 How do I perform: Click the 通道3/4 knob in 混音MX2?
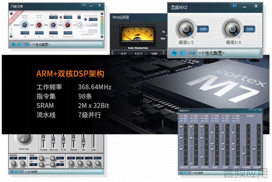point(232,29)
